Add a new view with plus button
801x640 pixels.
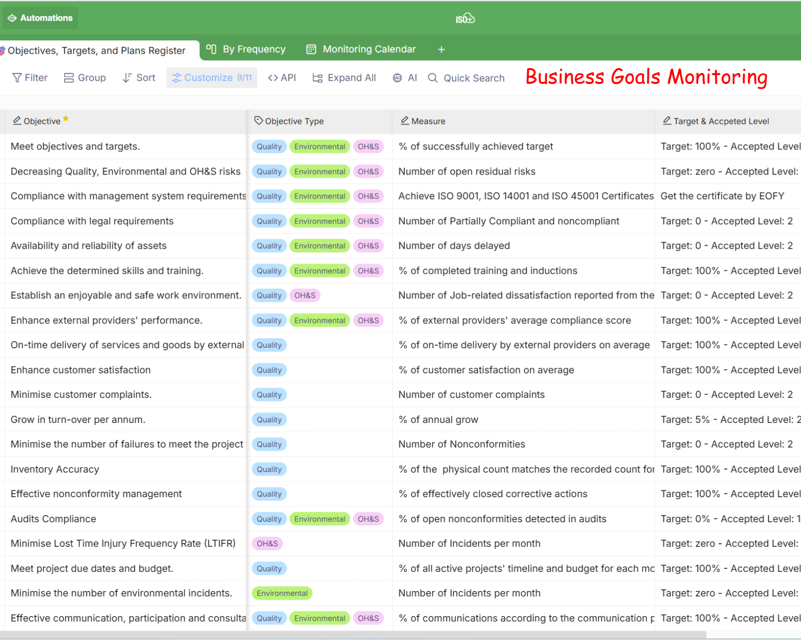[441, 50]
